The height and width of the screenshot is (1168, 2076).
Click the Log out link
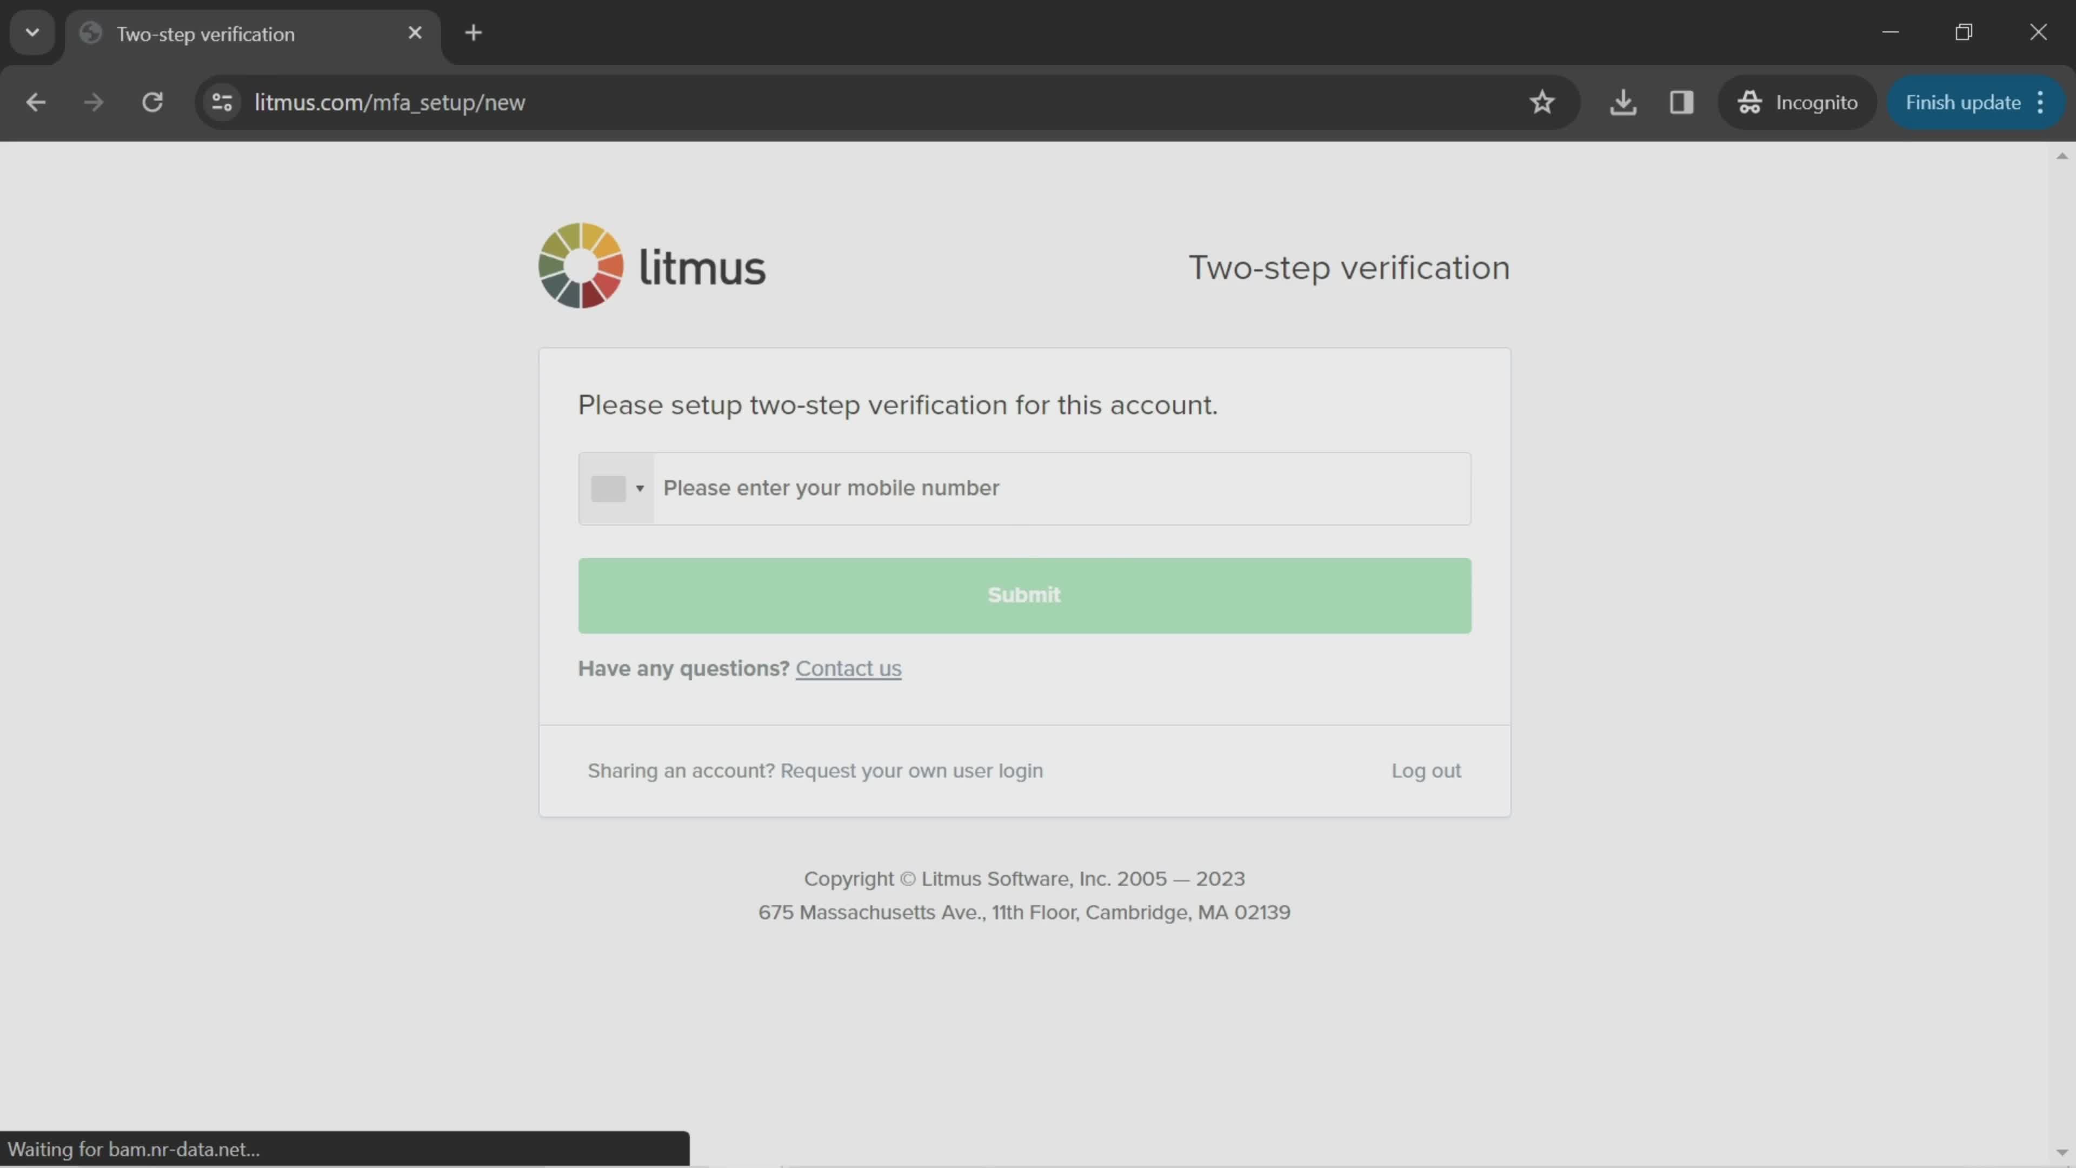pyautogui.click(x=1426, y=770)
